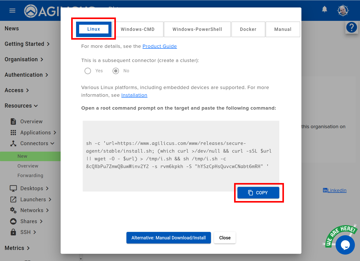Click the blue help question mark icon
360x261 pixels.
[x=352, y=27]
